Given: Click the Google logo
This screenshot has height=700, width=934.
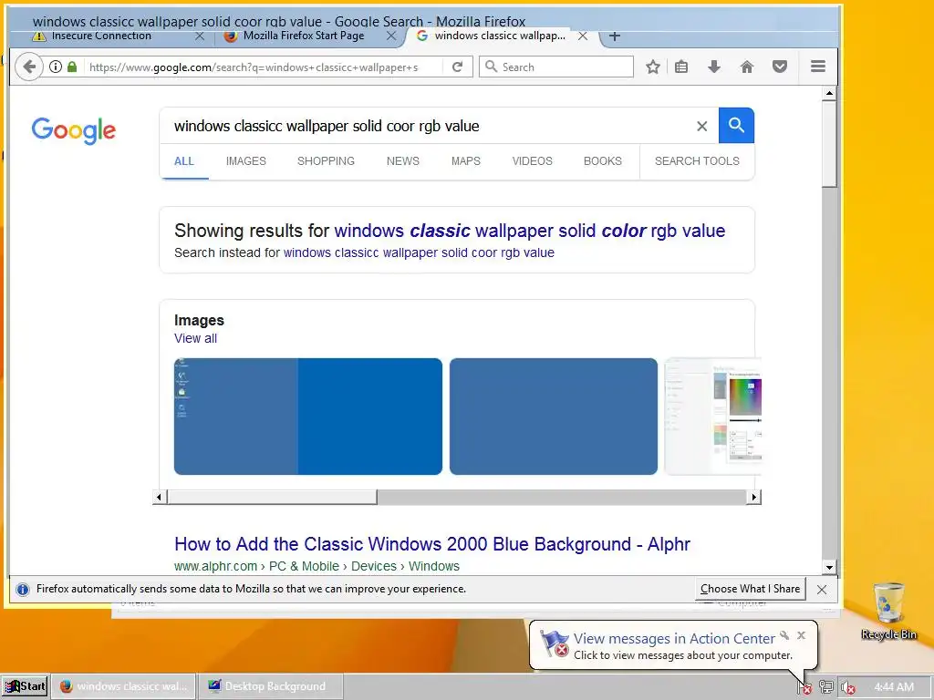Looking at the screenshot, I should tap(74, 130).
